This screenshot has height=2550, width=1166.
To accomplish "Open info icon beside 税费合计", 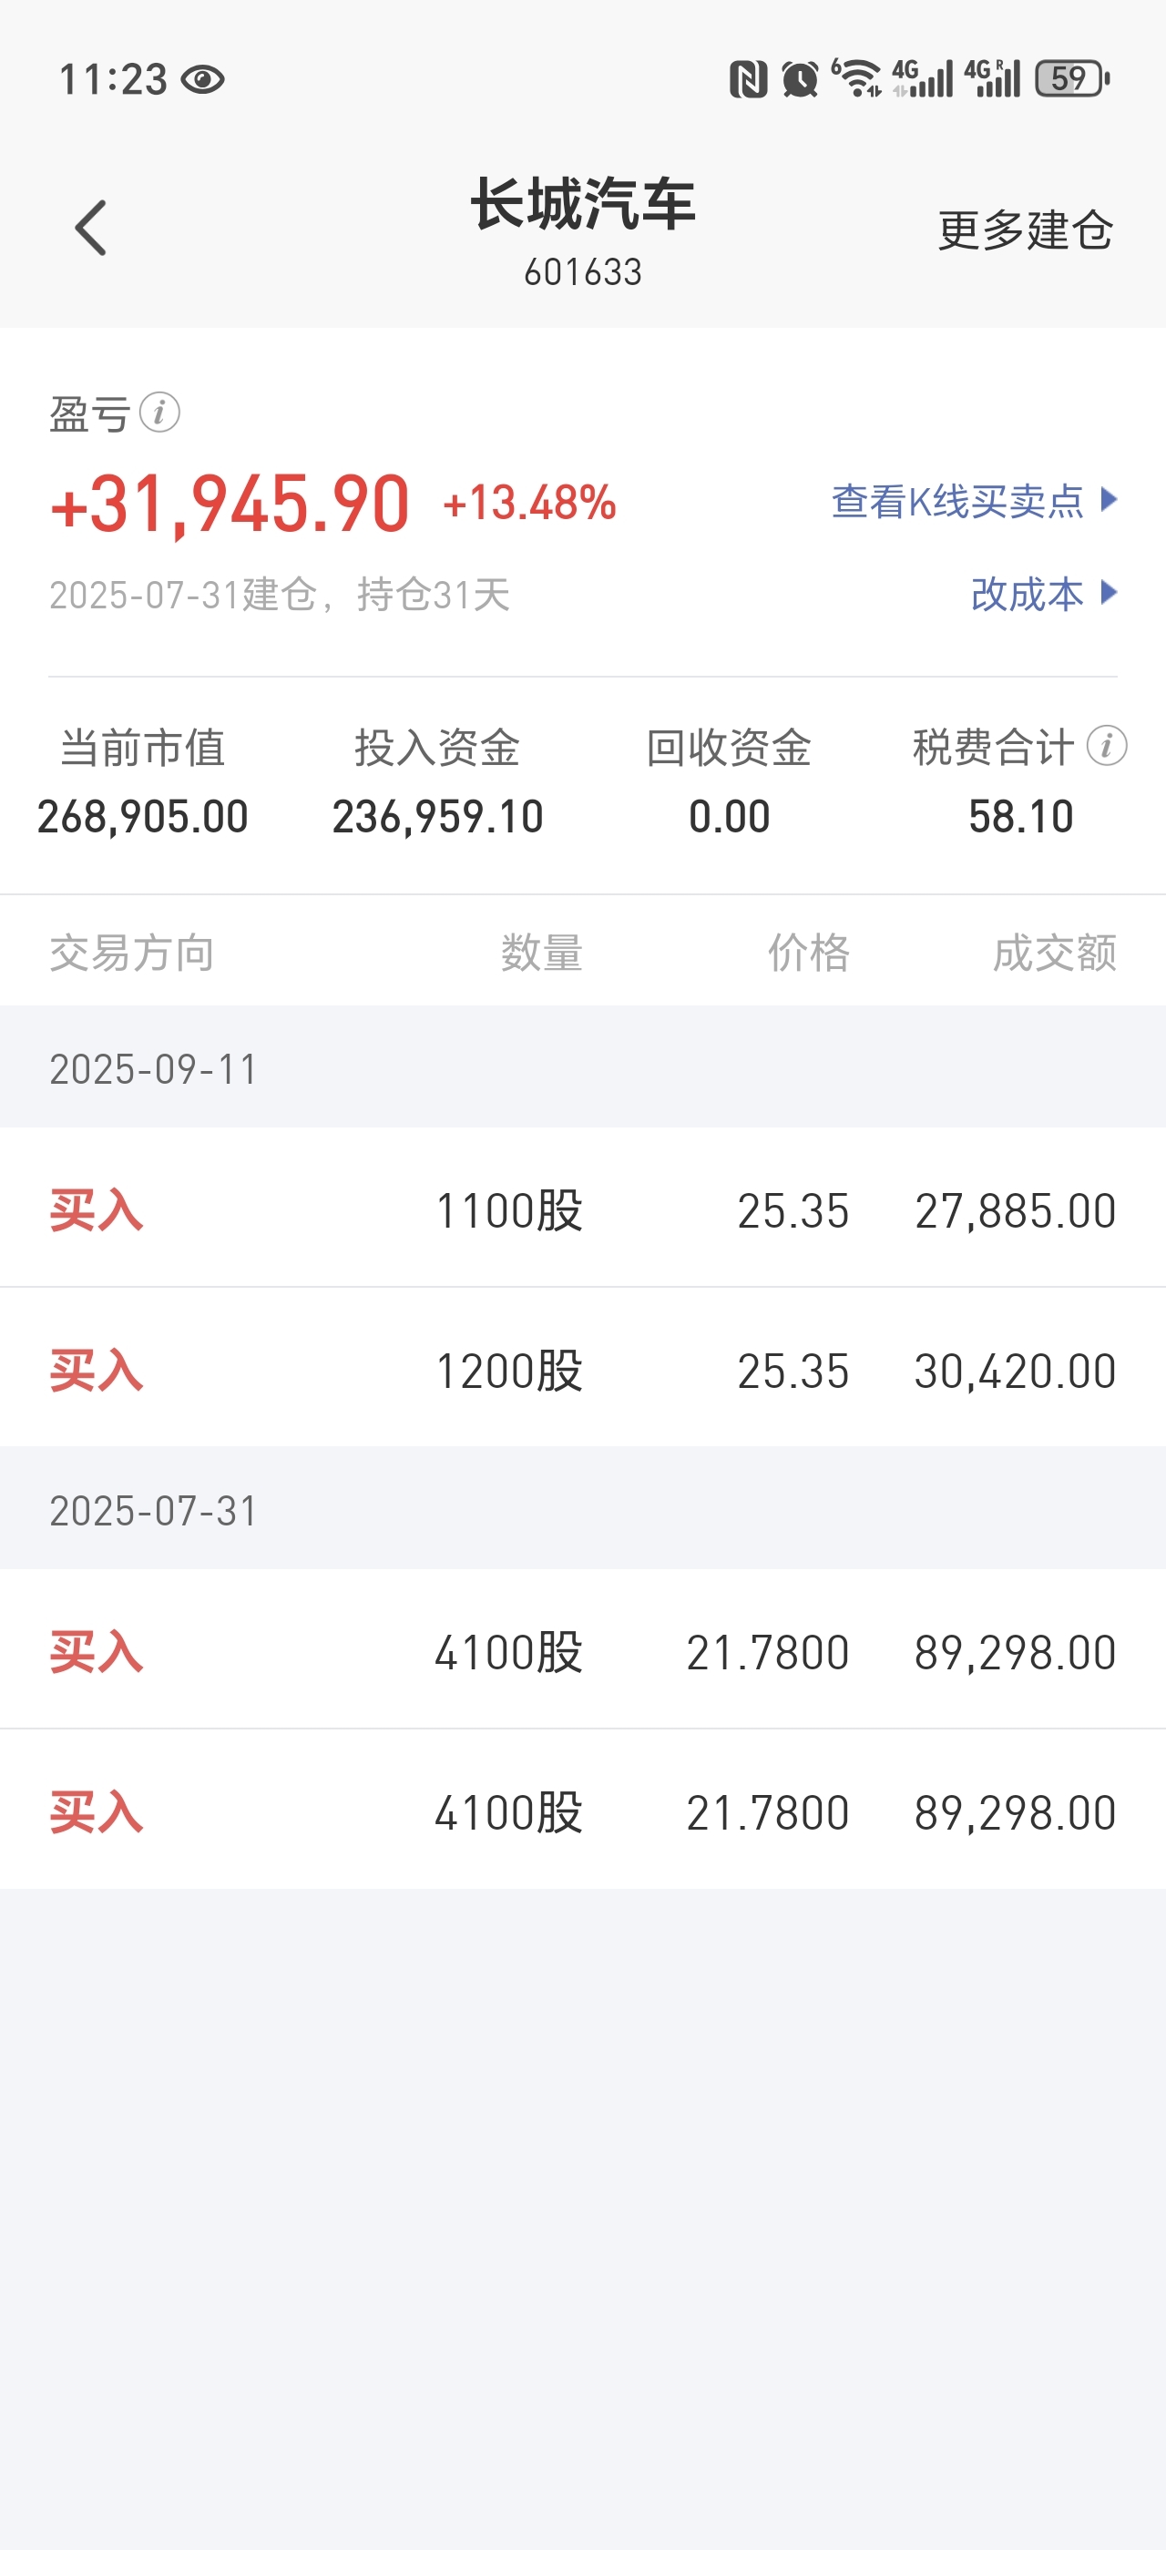I will pos(1107,745).
